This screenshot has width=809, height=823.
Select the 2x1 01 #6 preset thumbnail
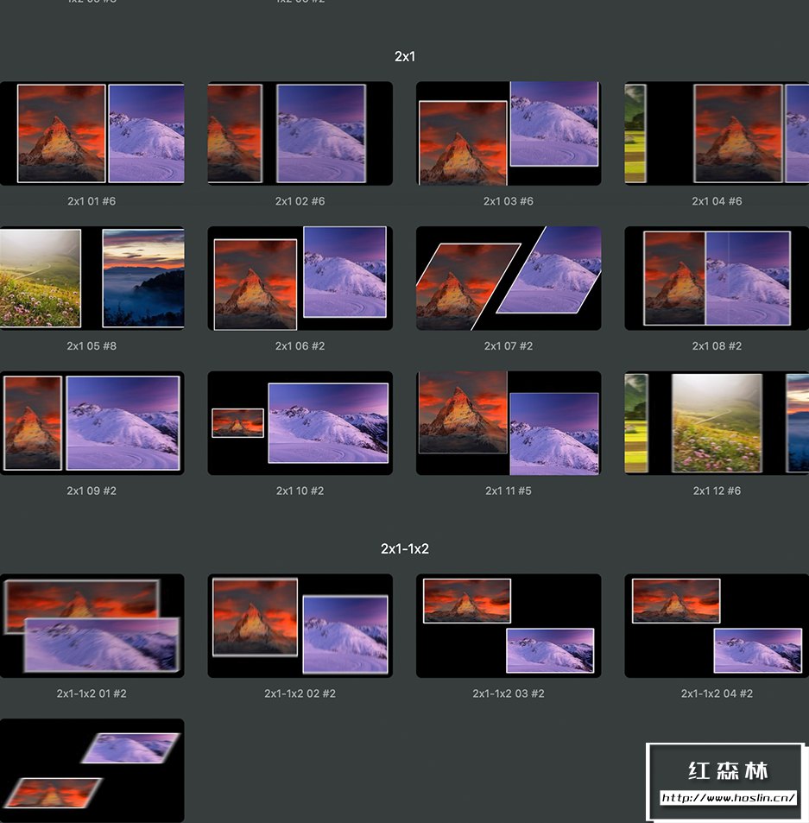[92, 133]
